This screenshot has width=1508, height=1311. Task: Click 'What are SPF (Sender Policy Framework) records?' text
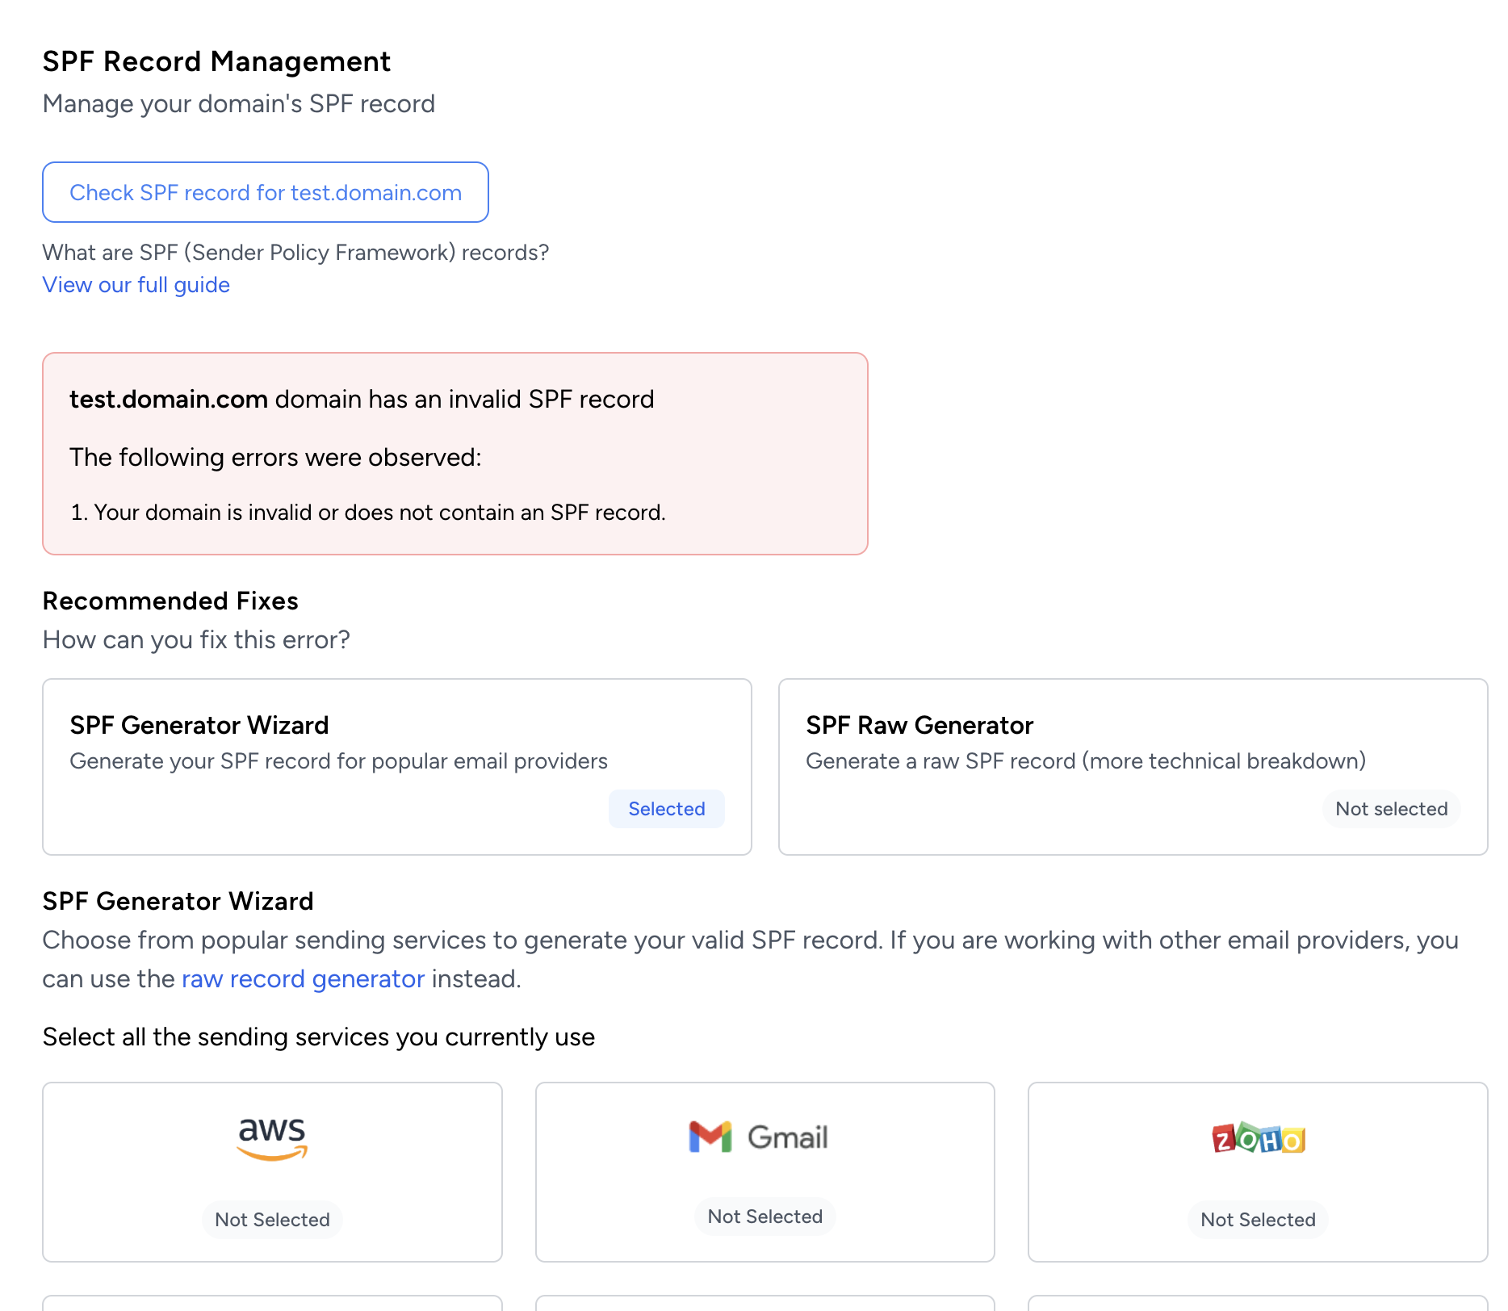[x=295, y=253]
